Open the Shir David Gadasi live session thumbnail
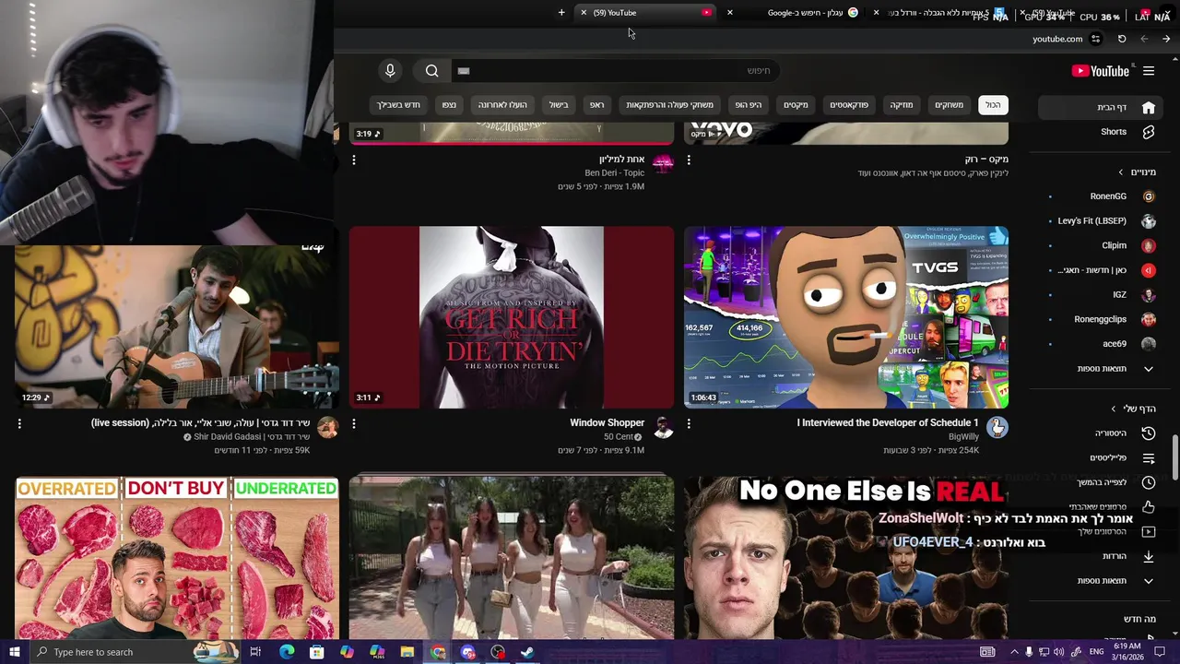 (x=177, y=325)
